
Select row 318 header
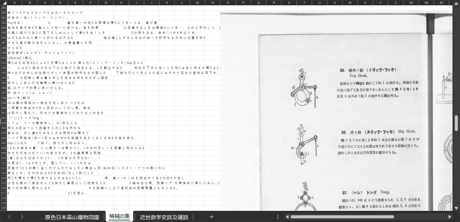[x=4, y=198]
